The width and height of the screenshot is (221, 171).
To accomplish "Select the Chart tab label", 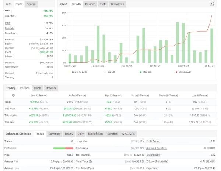I will point(64,4).
